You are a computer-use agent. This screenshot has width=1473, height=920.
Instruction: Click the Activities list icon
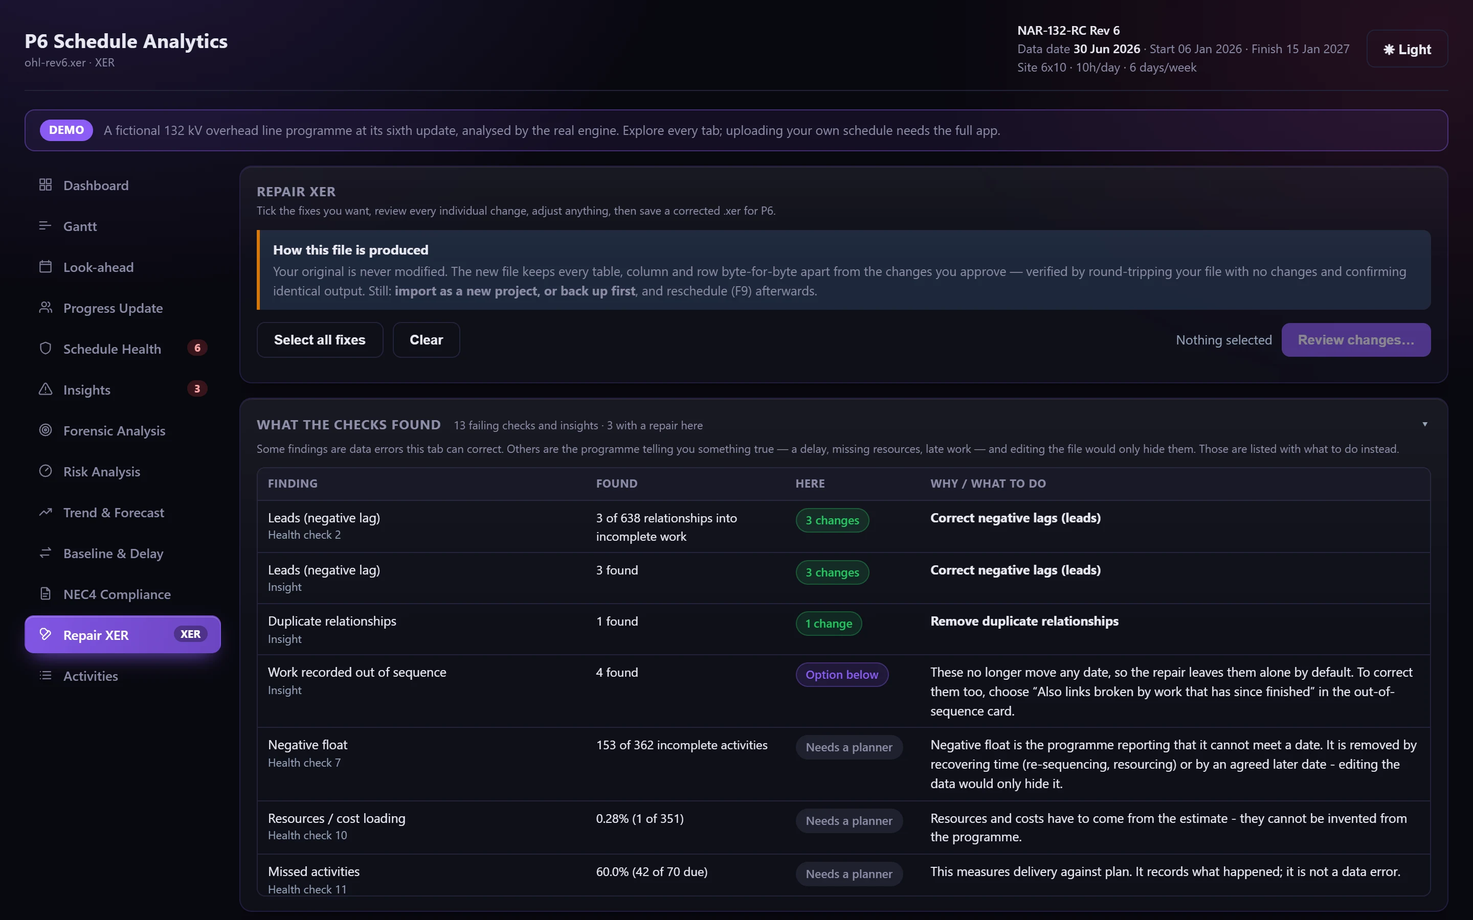point(45,675)
